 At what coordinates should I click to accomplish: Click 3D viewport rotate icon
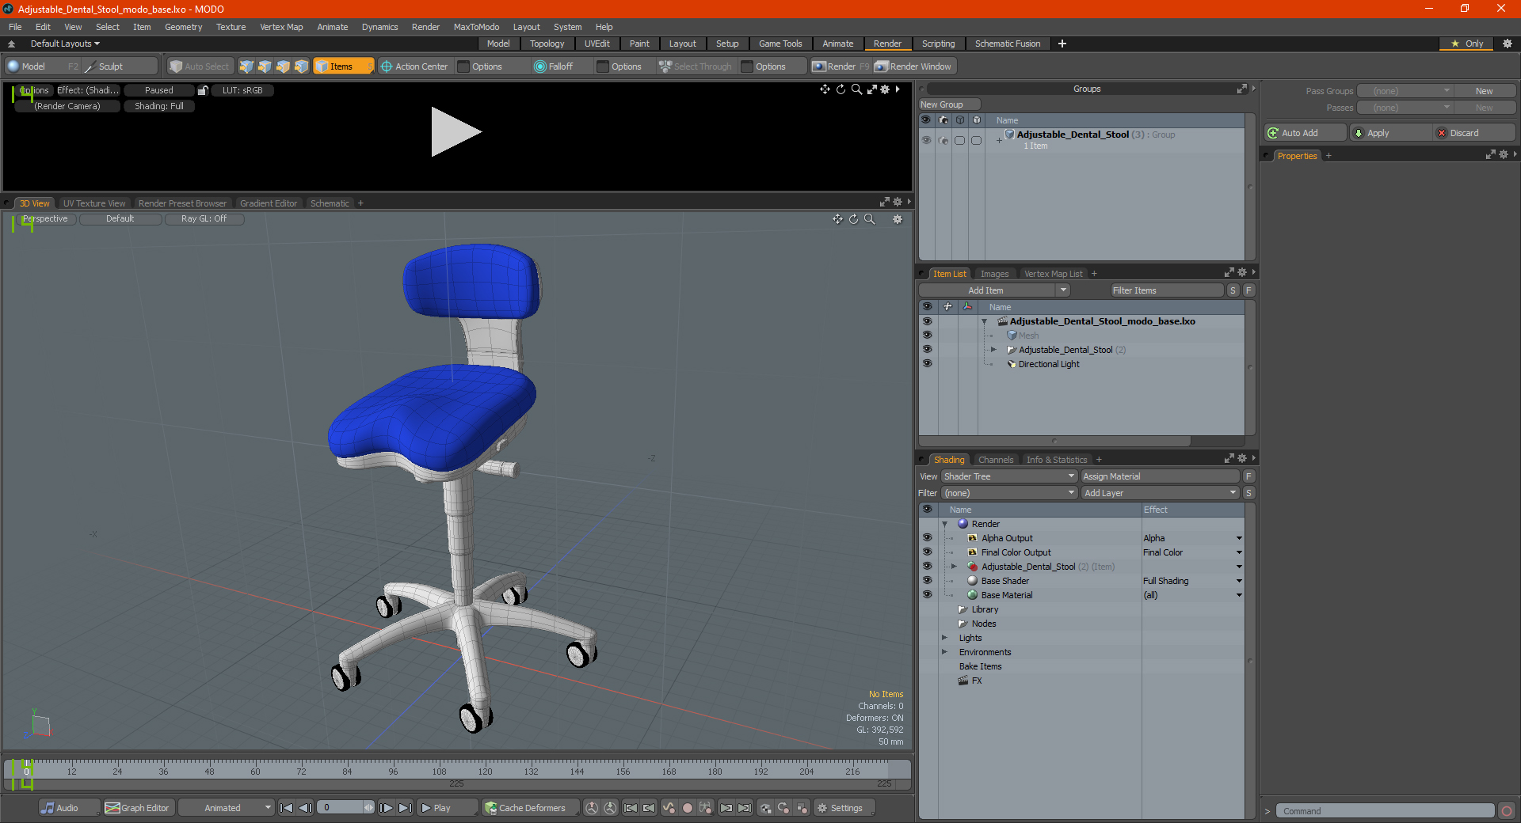(x=853, y=219)
